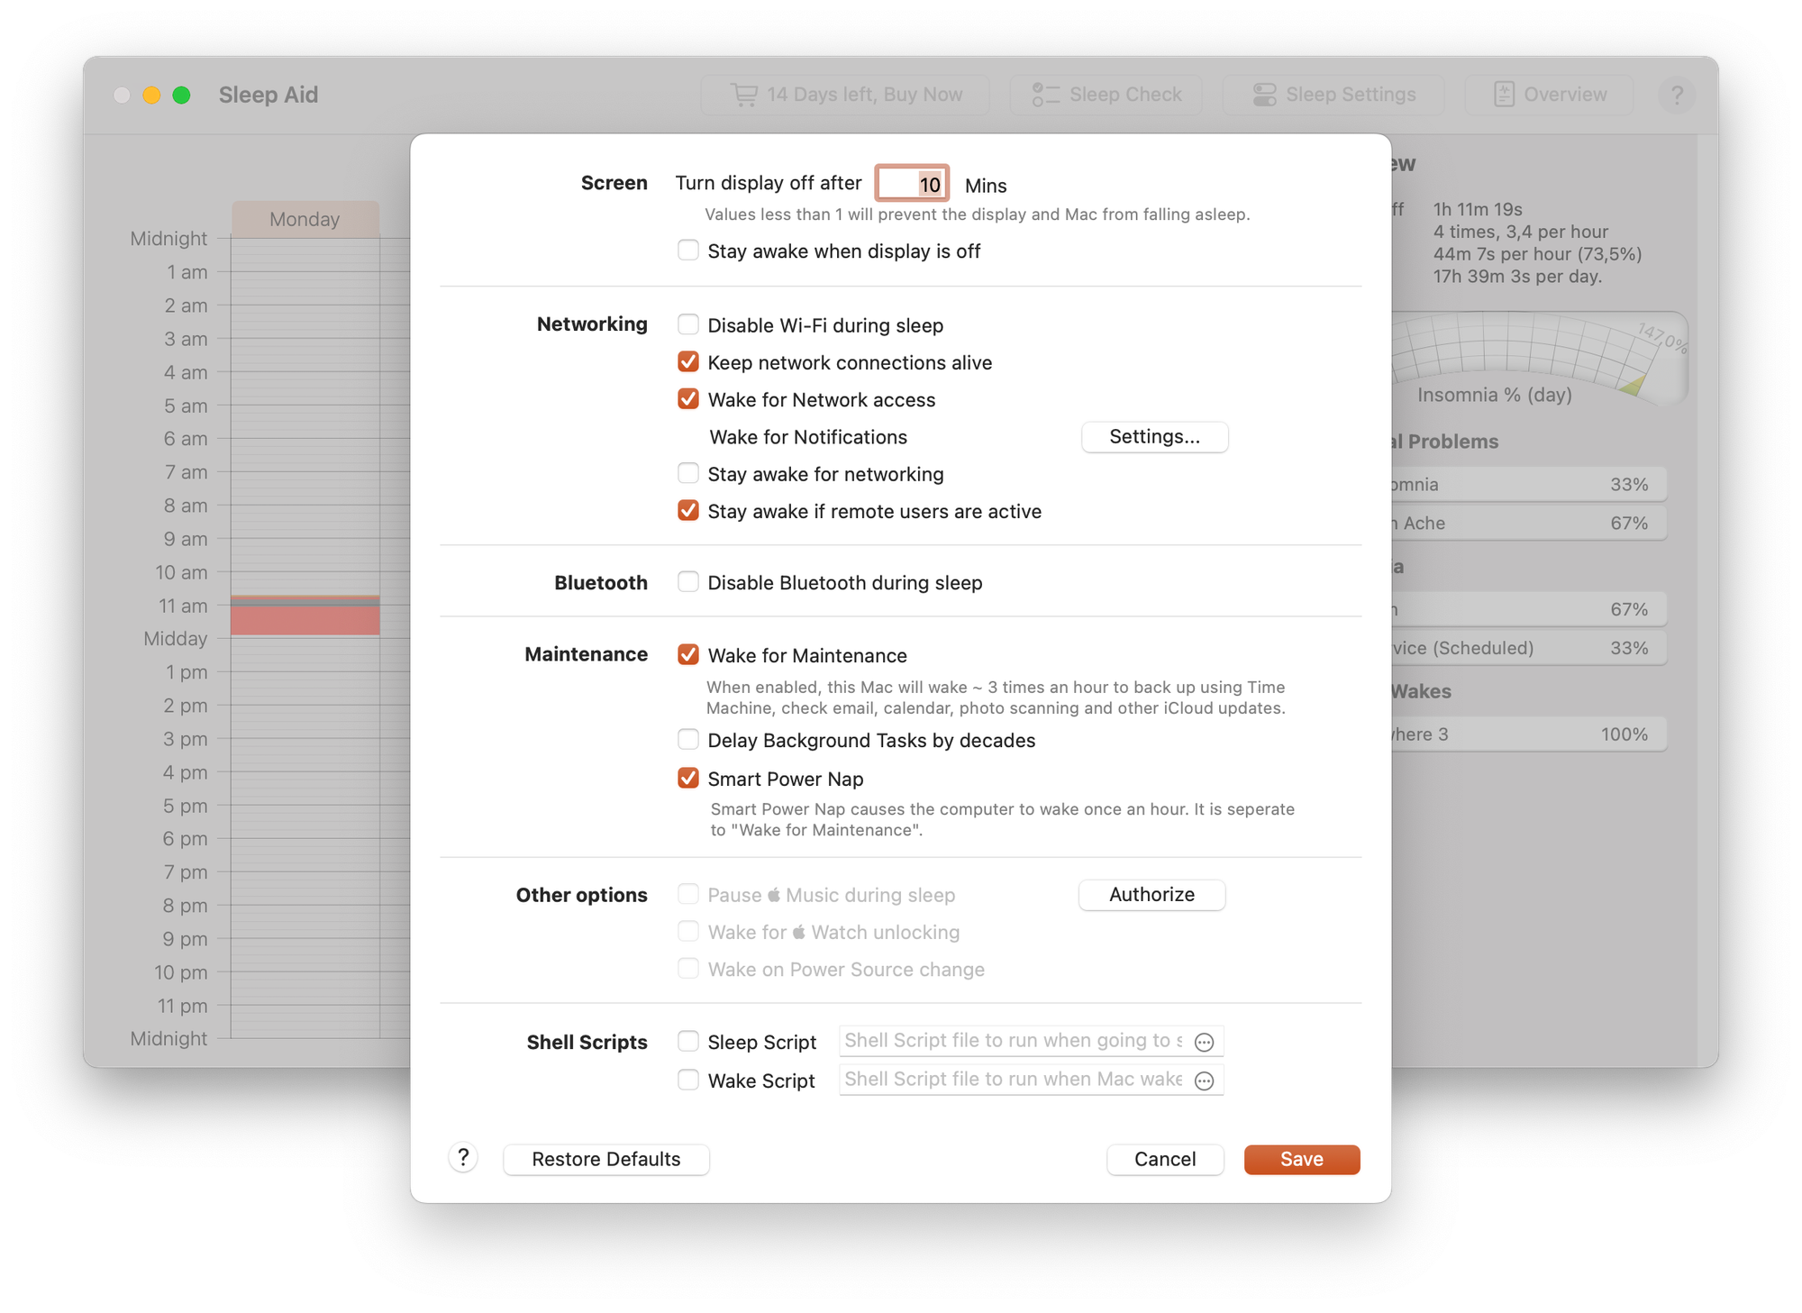The image size is (1802, 1313).
Task: Click the display off minutes field
Action: click(x=911, y=184)
